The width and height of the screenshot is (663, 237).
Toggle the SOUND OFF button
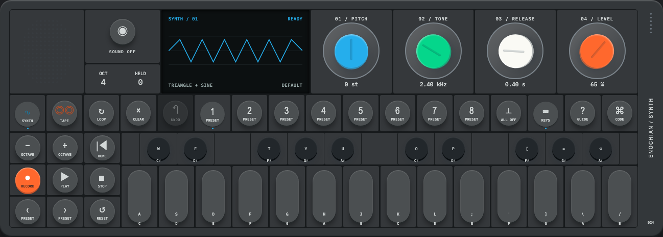coord(123,32)
